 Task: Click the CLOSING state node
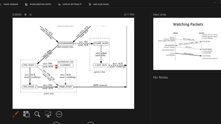66,65
